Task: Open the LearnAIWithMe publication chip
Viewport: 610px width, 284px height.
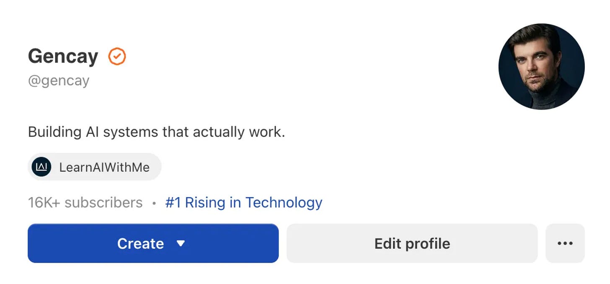Action: (95, 167)
